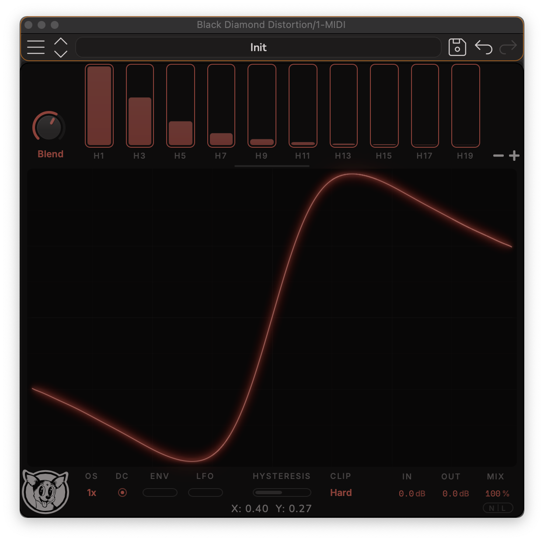This screenshot has height=541, width=544.
Task: Toggle the DC filter radio button
Action: (122, 492)
